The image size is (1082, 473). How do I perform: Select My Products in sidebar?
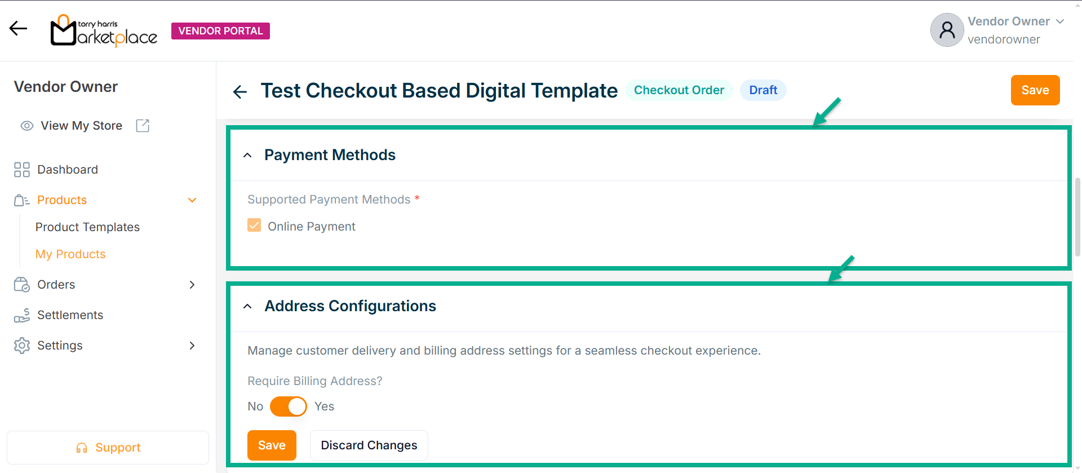70,254
